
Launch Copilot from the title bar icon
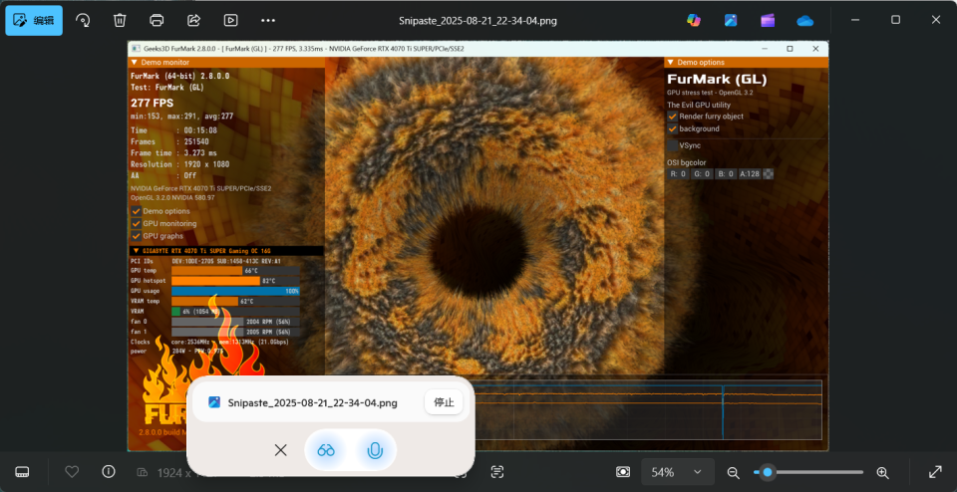click(694, 20)
